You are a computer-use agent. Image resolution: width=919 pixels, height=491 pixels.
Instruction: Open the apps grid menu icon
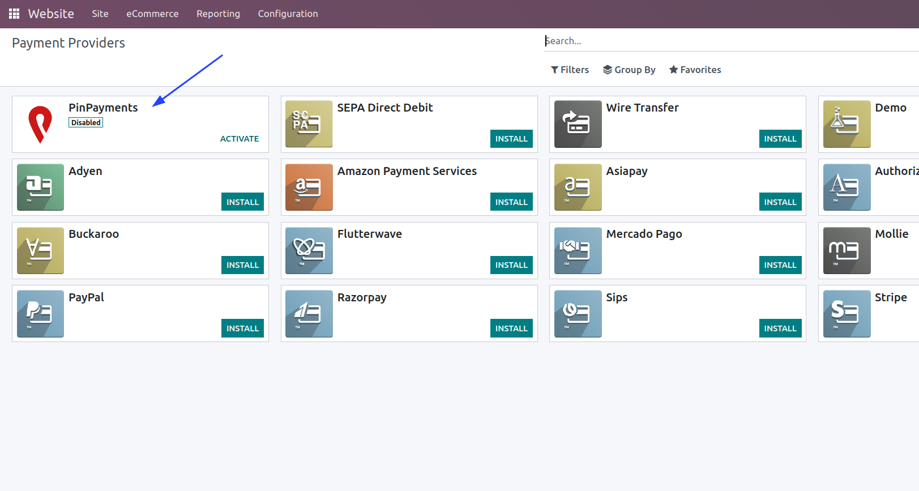[14, 14]
